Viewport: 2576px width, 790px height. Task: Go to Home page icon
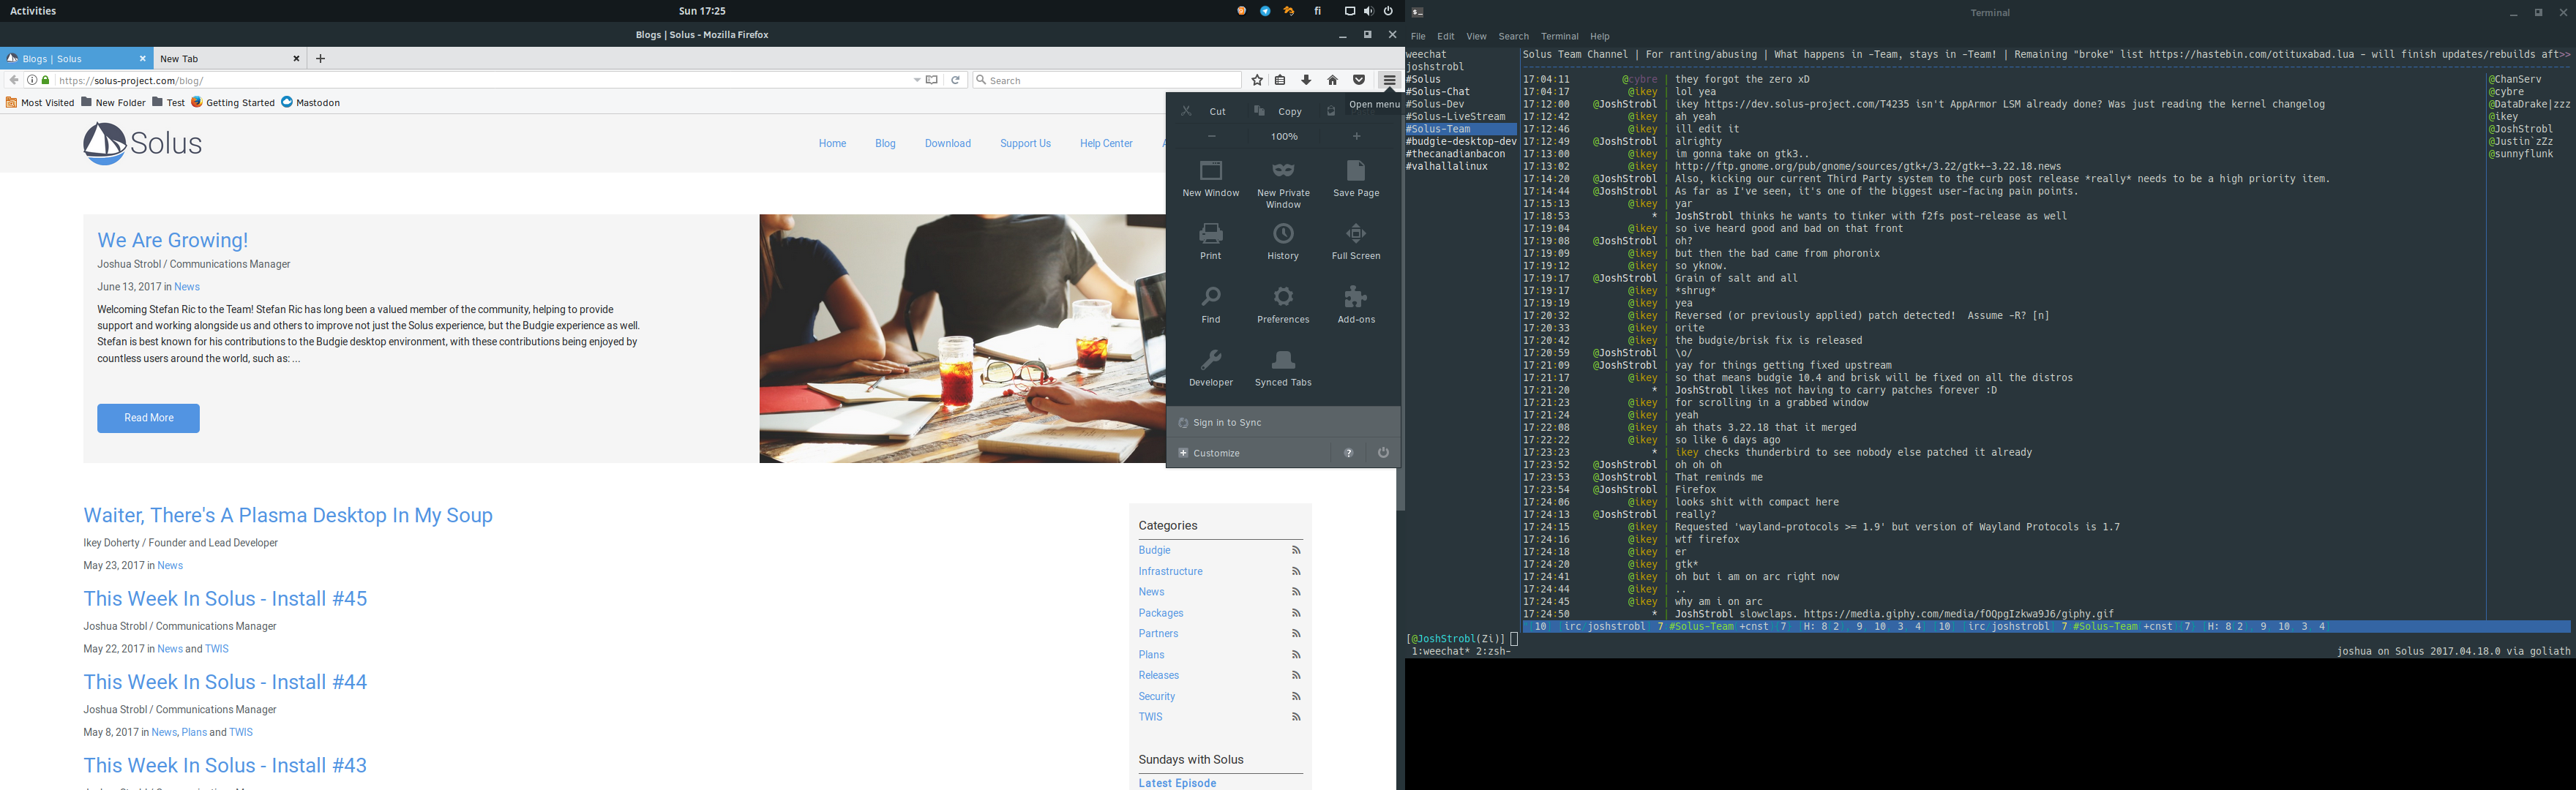pos(1332,80)
